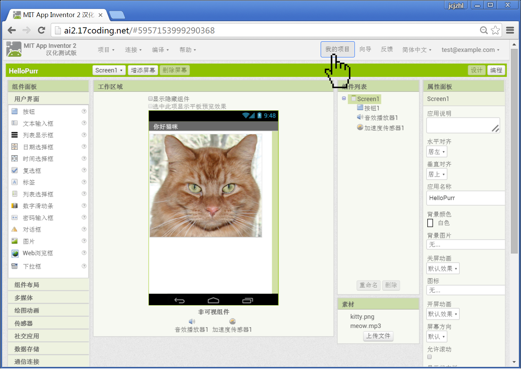Click the accelerometer sensor icon below the phone
Screen dimensions: 521x369
[232, 322]
